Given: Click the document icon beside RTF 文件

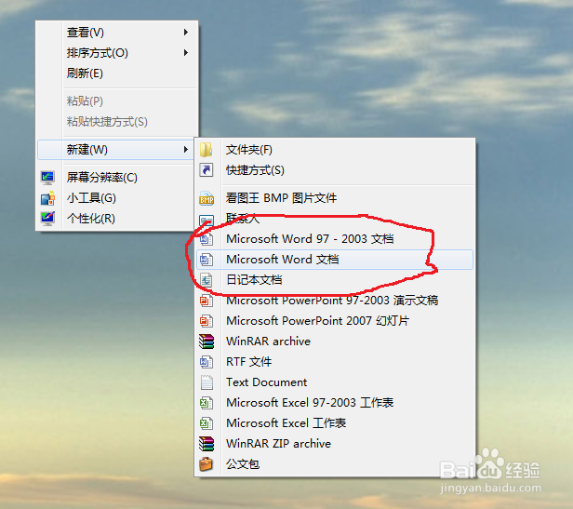Looking at the screenshot, I should point(207,362).
